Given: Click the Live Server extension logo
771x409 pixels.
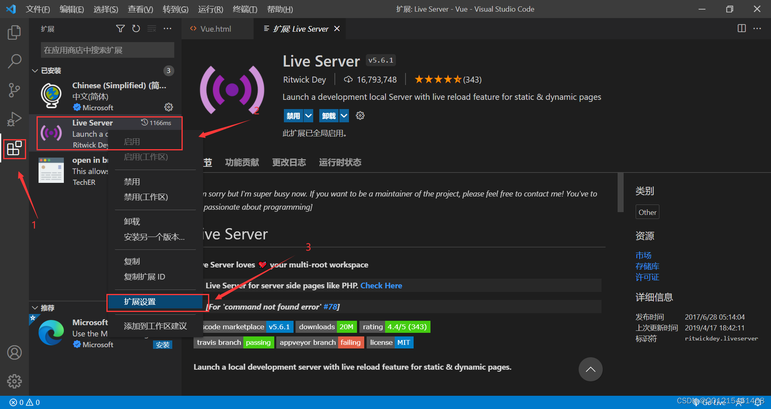Looking at the screenshot, I should 232,90.
